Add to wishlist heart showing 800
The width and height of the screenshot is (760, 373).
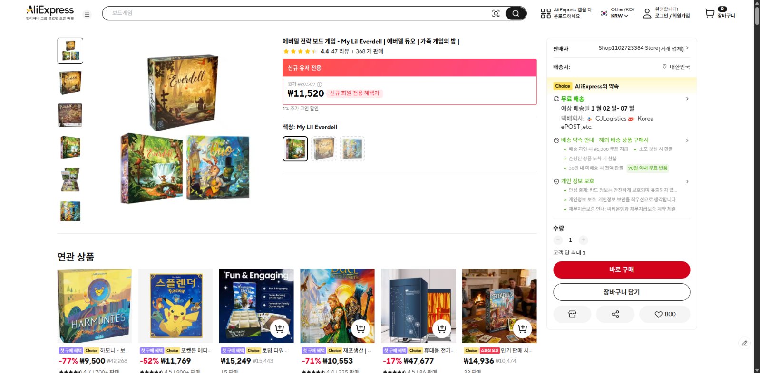664,314
